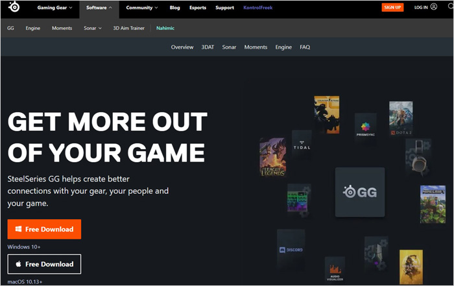Switch to Sonar section tab
The height and width of the screenshot is (286, 454).
tap(229, 47)
